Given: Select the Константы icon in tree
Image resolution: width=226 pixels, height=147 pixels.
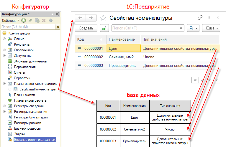Looking at the screenshot, I should 10,44.
